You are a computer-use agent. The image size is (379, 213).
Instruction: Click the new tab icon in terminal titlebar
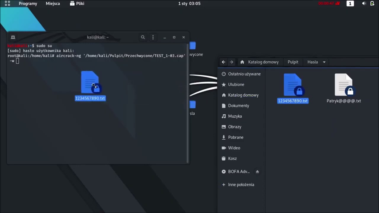click(13, 37)
